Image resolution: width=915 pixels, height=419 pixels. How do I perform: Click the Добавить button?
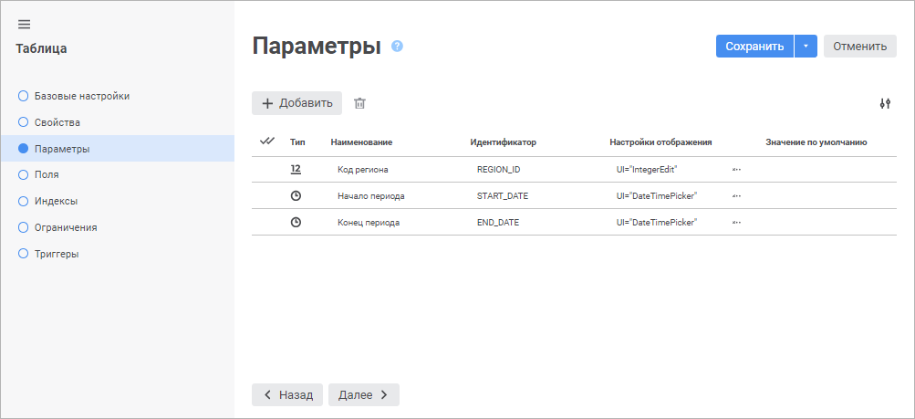[x=297, y=103]
